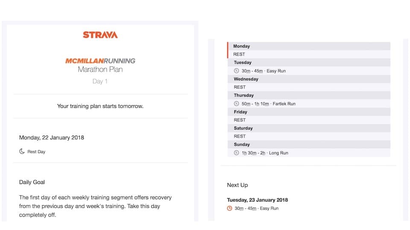
Task: Click the moon icon beside Rest Day
Action: pos(22,151)
